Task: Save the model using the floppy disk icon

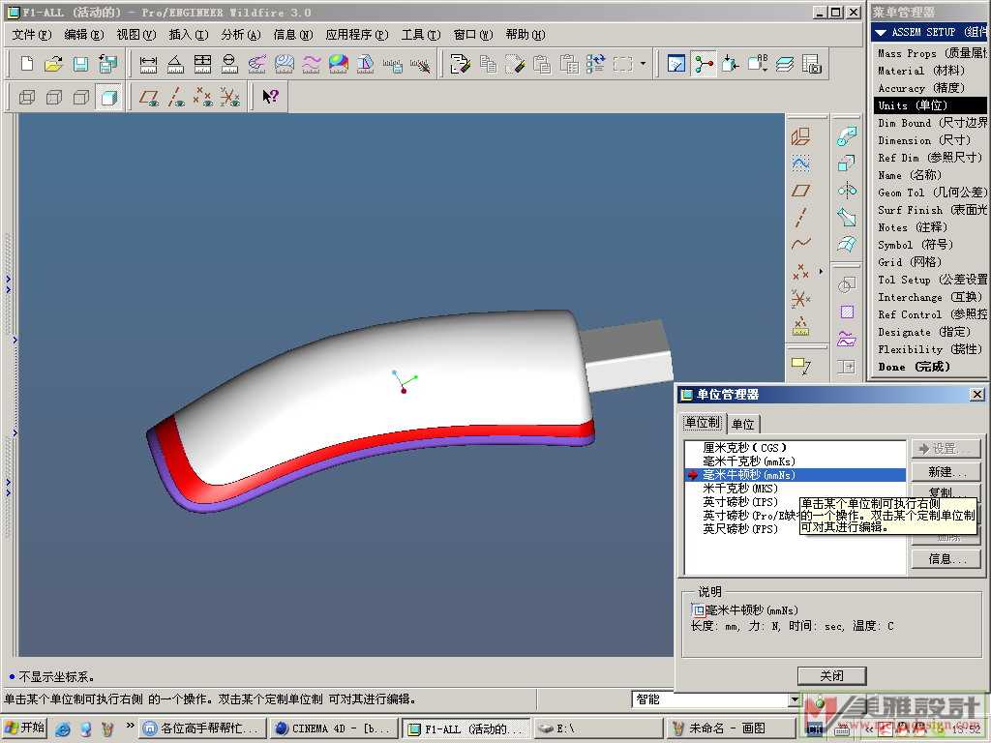Action: coord(81,64)
